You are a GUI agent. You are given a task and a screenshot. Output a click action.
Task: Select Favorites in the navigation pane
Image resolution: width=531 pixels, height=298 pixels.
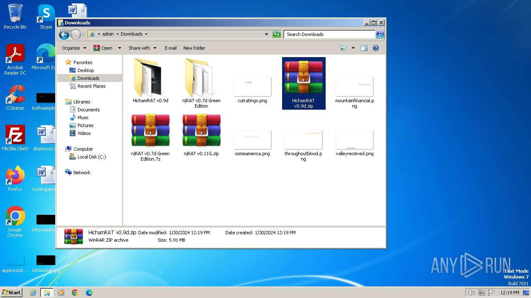coord(83,62)
